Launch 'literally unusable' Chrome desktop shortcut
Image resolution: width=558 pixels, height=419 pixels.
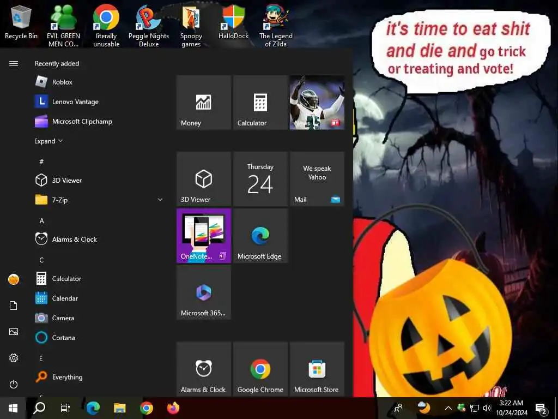pos(106,26)
